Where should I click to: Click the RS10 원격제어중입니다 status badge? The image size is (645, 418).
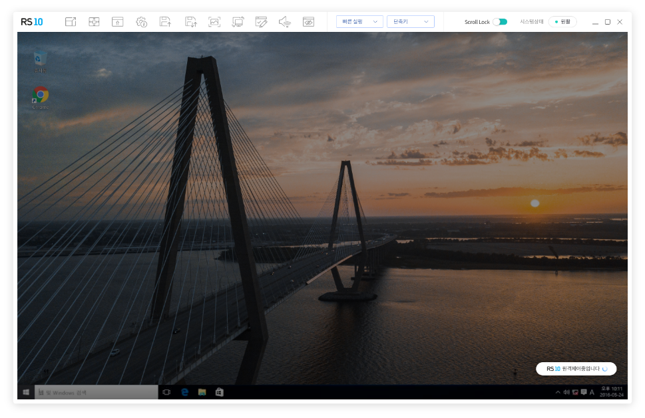[576, 369]
